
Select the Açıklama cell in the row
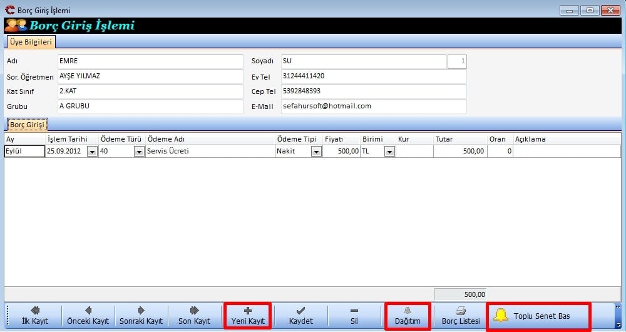coord(566,152)
